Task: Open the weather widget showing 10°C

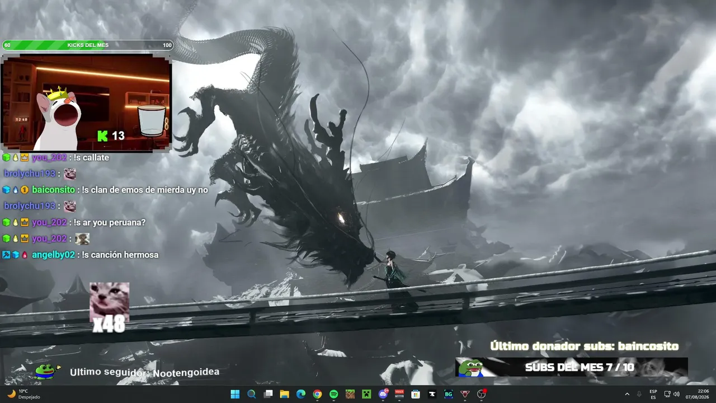Action: [23, 394]
